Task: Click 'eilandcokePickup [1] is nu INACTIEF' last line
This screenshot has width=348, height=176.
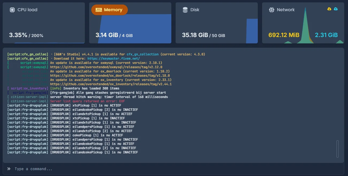Action: click(94, 152)
